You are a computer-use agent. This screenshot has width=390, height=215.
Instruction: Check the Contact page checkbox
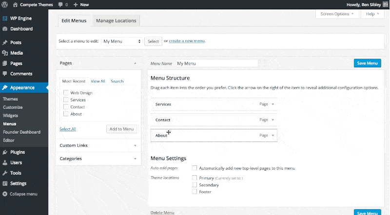(x=66, y=107)
